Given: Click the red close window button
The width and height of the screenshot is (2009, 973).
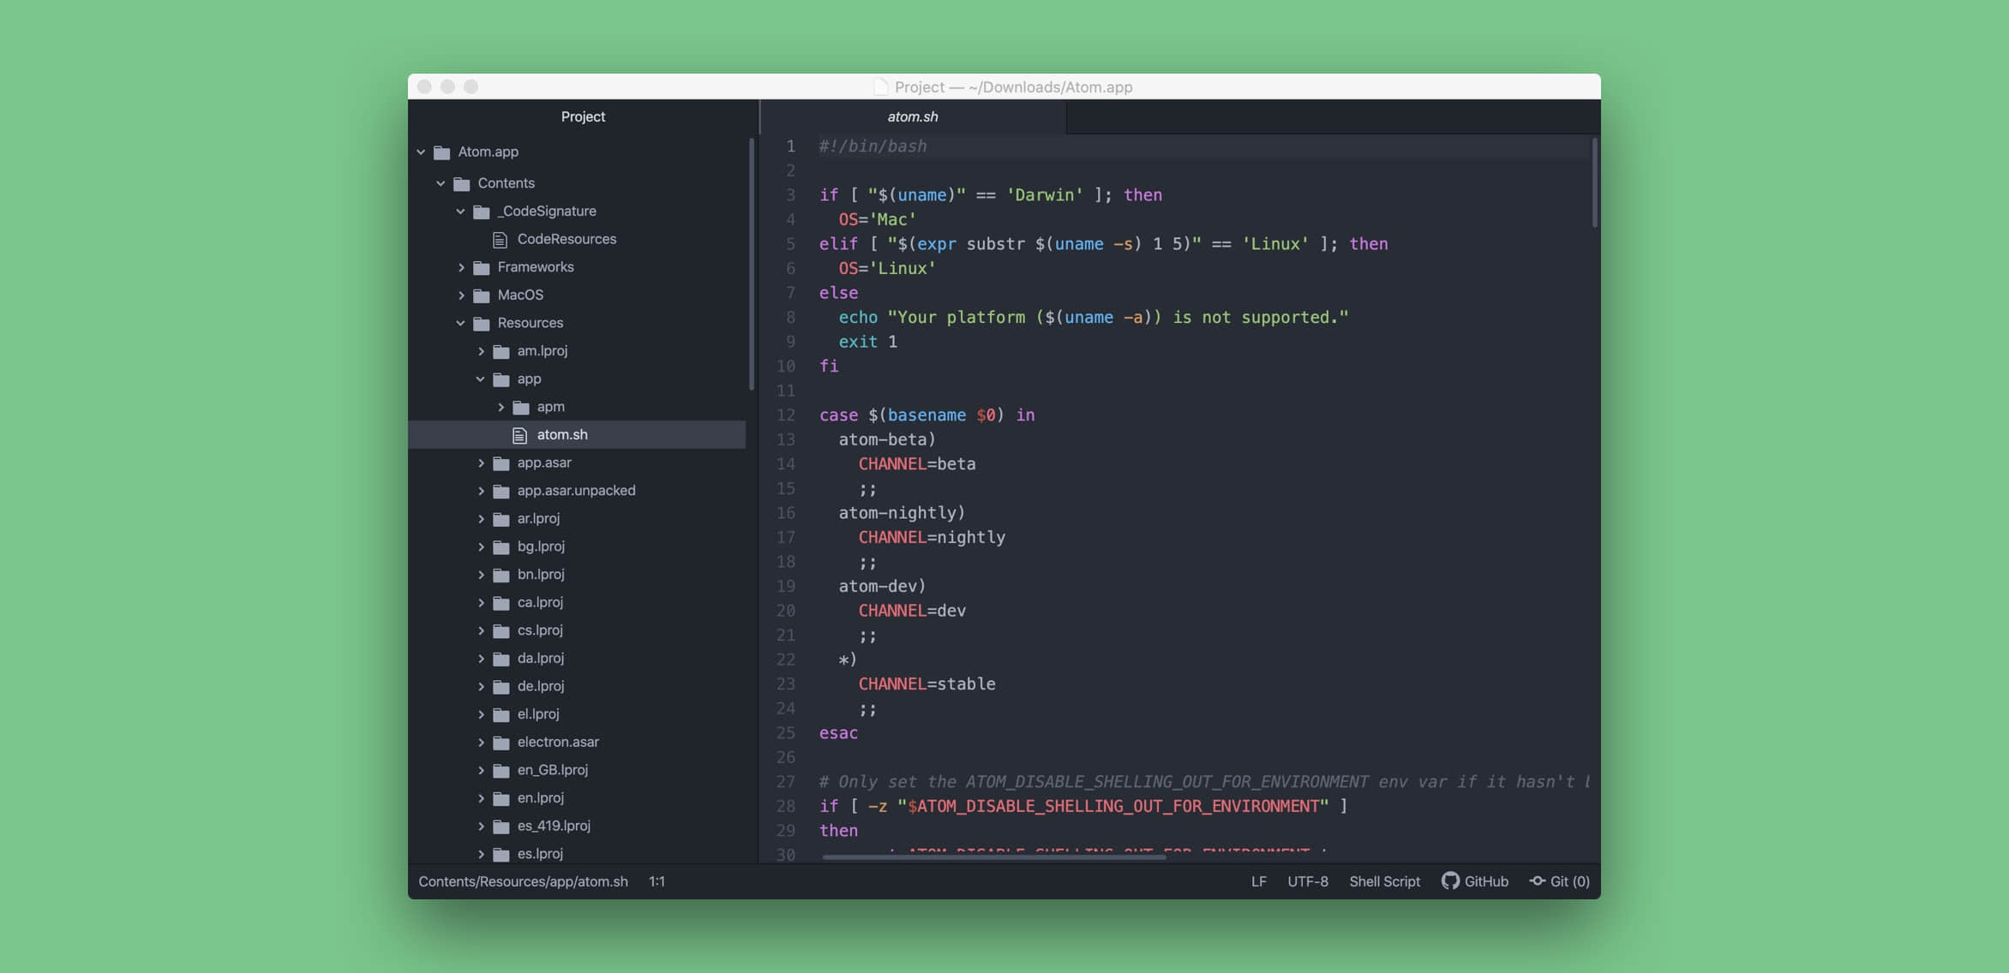Looking at the screenshot, I should click(424, 87).
